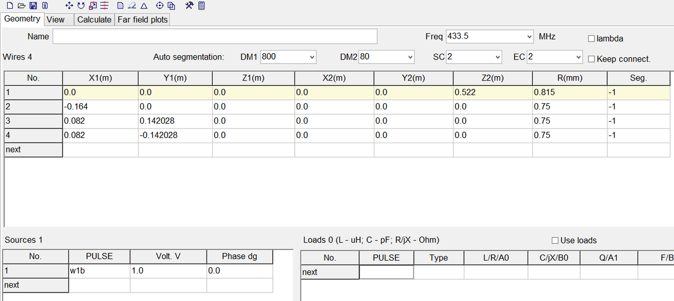Click the crosshair target icon

[160, 6]
